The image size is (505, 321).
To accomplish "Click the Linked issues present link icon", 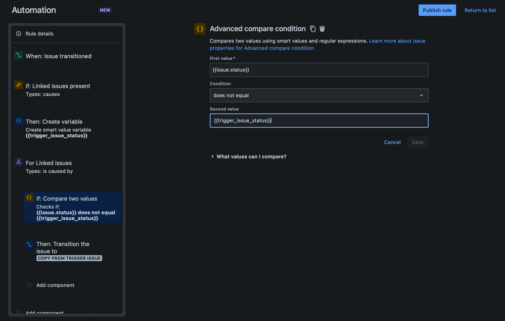I will (x=19, y=85).
